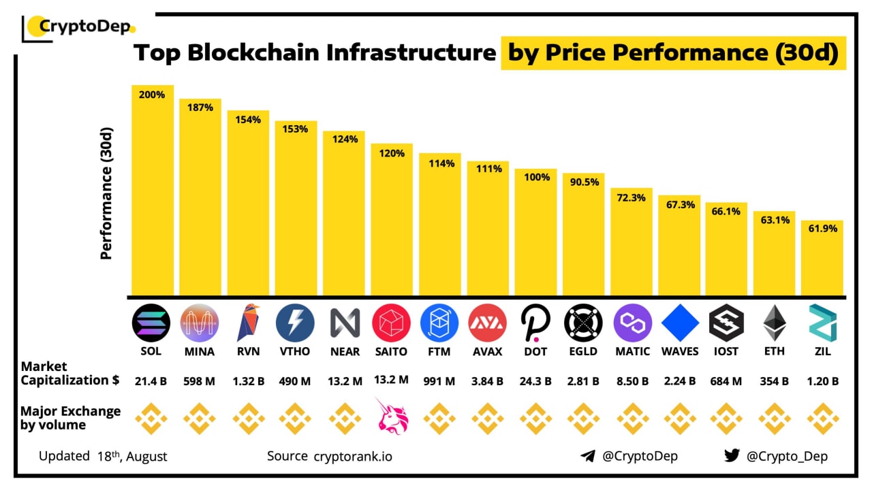872x490 pixels.
Task: Click the Telegram paper plane icon
Action: (588, 456)
